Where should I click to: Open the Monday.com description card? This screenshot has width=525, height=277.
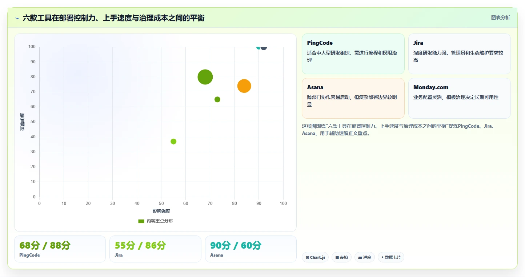pyautogui.click(x=460, y=98)
